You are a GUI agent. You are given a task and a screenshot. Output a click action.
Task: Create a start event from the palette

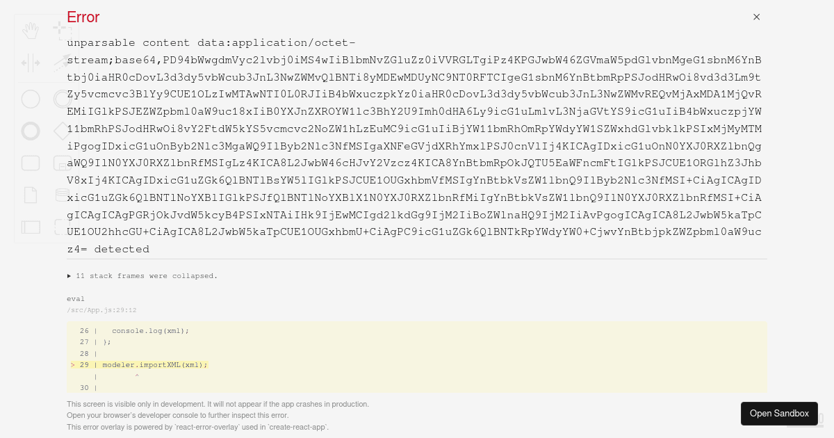point(31,99)
